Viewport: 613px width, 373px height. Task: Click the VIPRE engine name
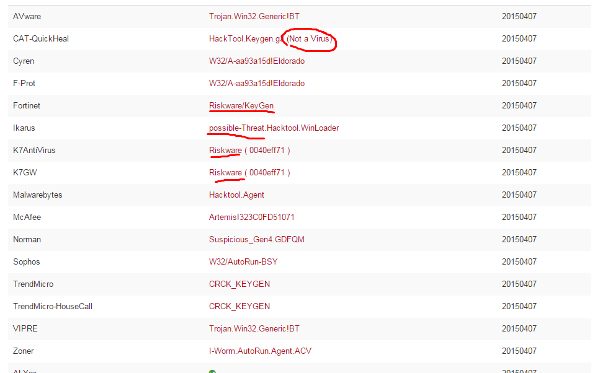tap(25, 328)
